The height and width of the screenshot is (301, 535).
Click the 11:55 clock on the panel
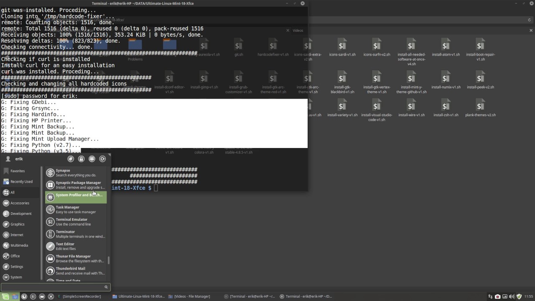529,296
